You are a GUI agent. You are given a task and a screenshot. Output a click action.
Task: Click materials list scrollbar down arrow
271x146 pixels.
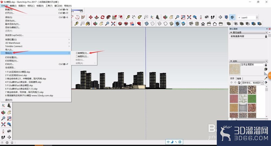click(266, 116)
